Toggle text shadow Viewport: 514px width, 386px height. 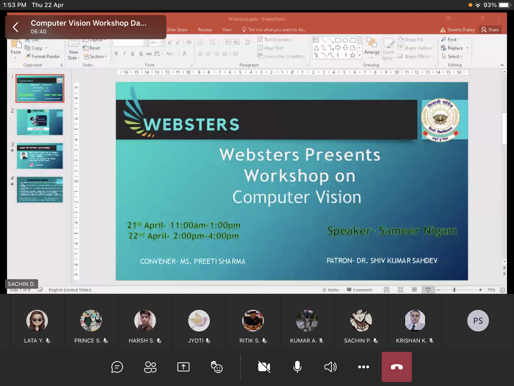(141, 54)
